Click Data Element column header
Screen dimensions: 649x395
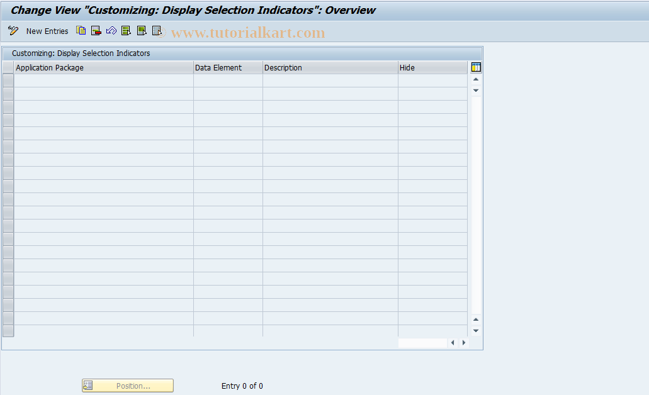pos(228,67)
